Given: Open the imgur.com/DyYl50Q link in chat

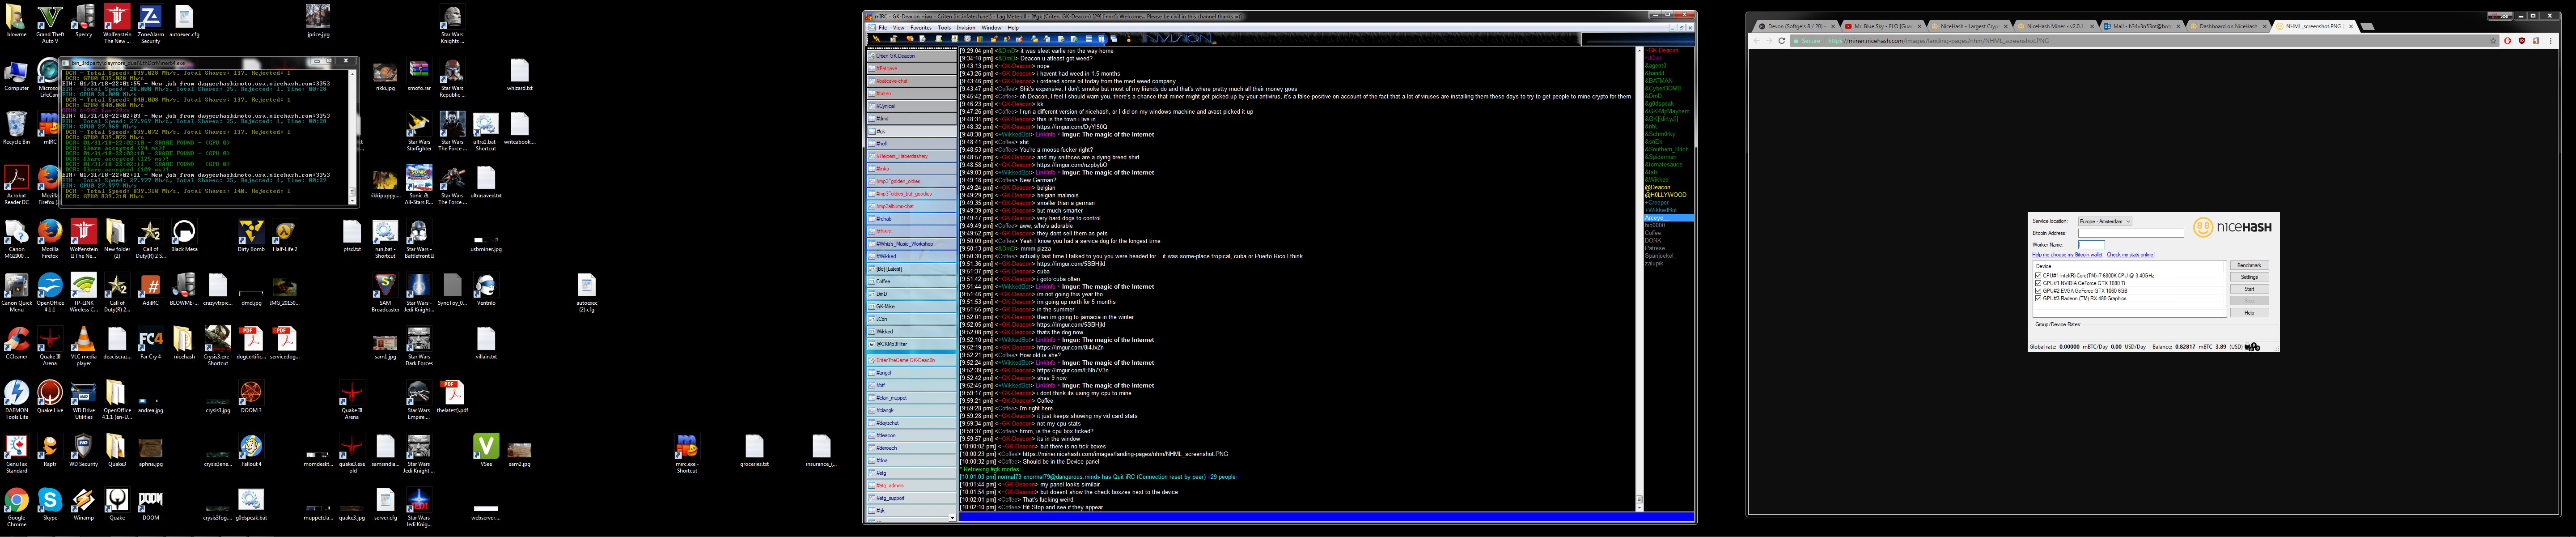Looking at the screenshot, I should coord(1072,127).
